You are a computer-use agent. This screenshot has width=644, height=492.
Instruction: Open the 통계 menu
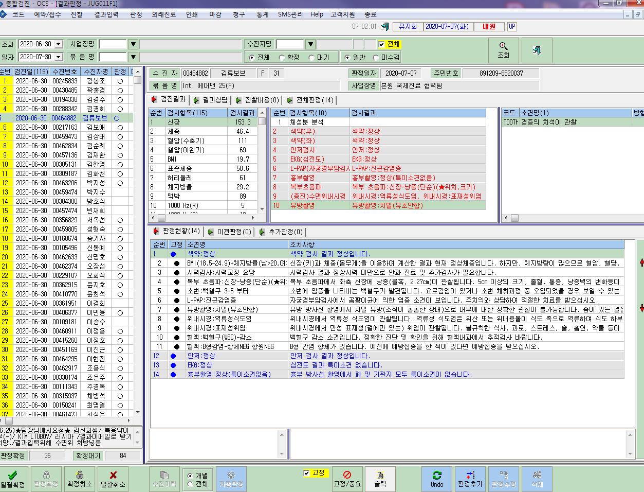click(262, 14)
